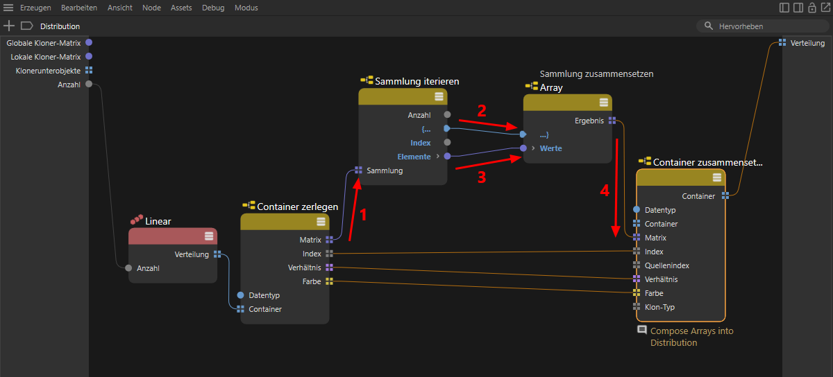The image size is (833, 377).
Task: Open the Erzeugen menu
Action: coord(36,8)
